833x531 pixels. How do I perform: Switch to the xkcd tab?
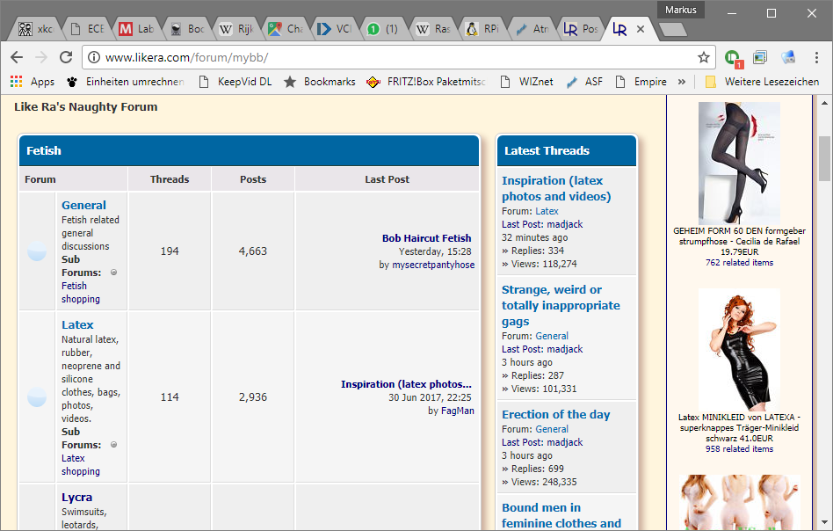click(x=37, y=29)
